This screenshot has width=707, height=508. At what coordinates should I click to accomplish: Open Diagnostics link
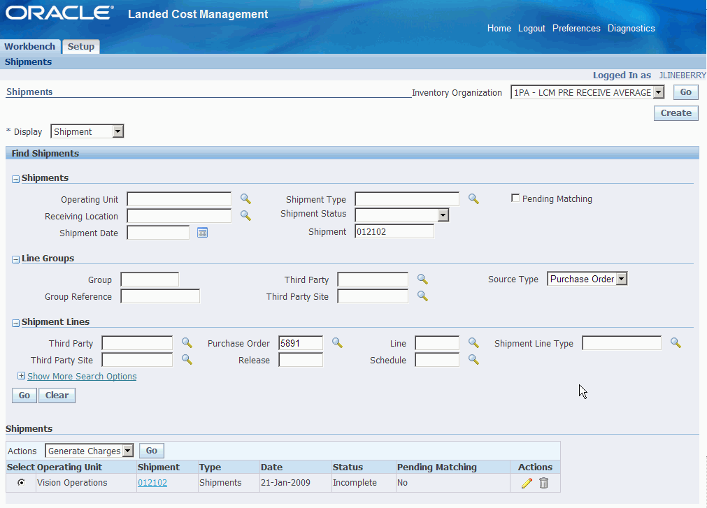coord(631,29)
